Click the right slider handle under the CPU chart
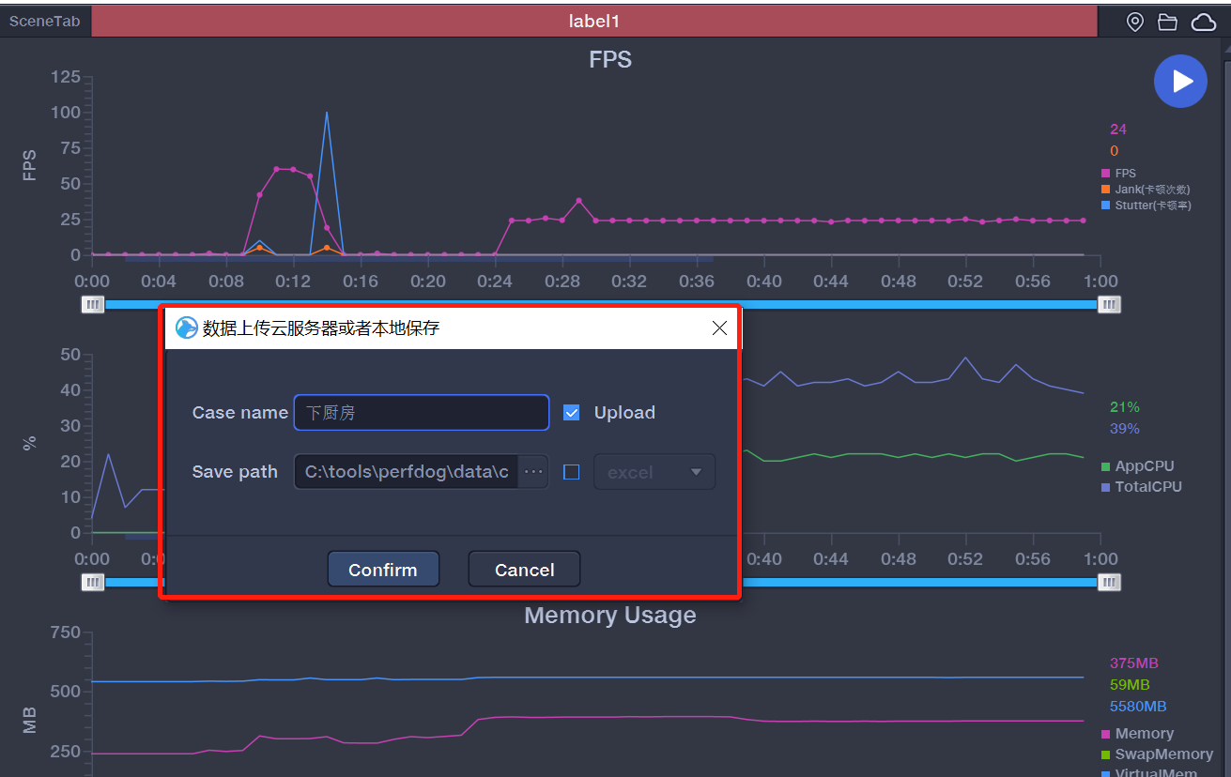Image resolution: width=1231 pixels, height=777 pixels. pos(1108,582)
